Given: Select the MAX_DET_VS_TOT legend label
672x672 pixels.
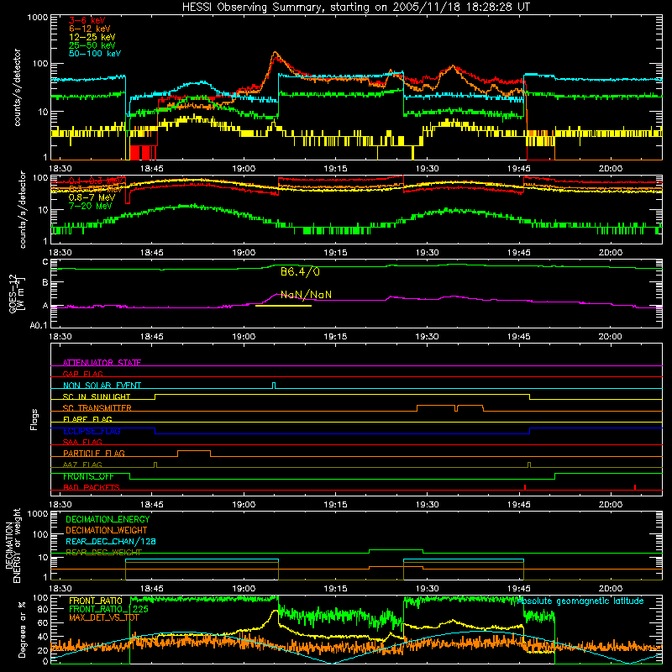Looking at the screenshot, I should coord(103,617).
